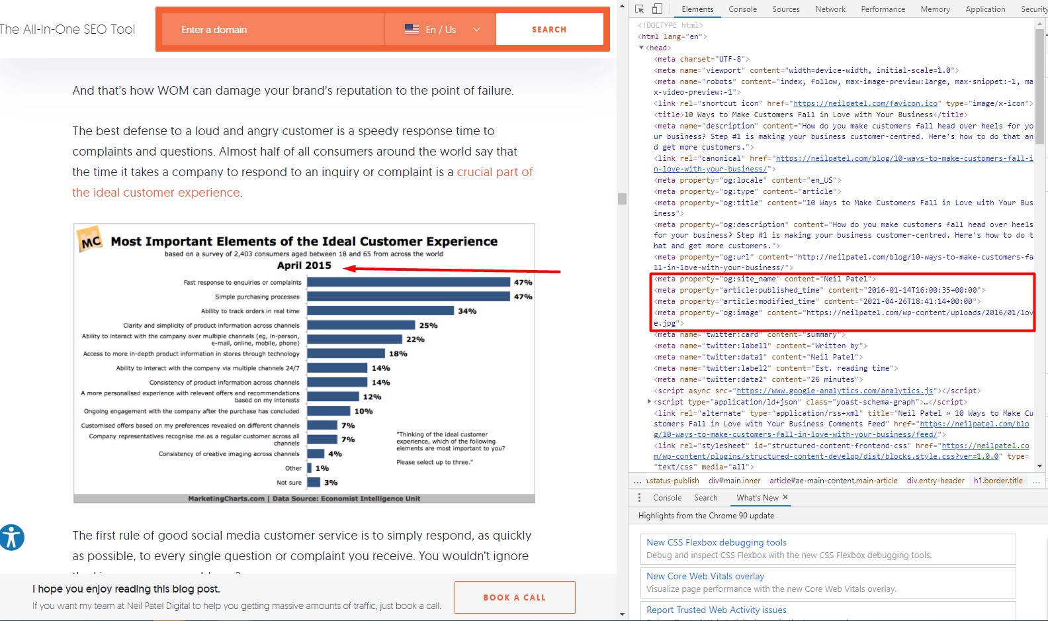Viewport: 1048px width, 621px height.
Task: Select the title element line
Action: (x=810, y=115)
